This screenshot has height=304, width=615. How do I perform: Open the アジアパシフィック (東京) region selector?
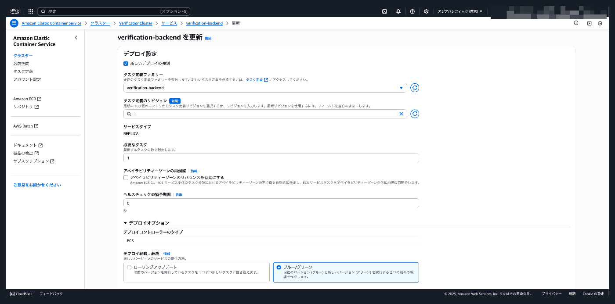pyautogui.click(x=460, y=11)
